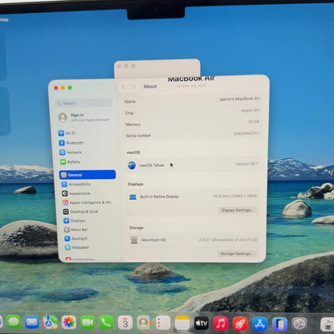This screenshot has width=334, height=334.
Task: Select Network in the settings sidebar
Action: point(71,153)
